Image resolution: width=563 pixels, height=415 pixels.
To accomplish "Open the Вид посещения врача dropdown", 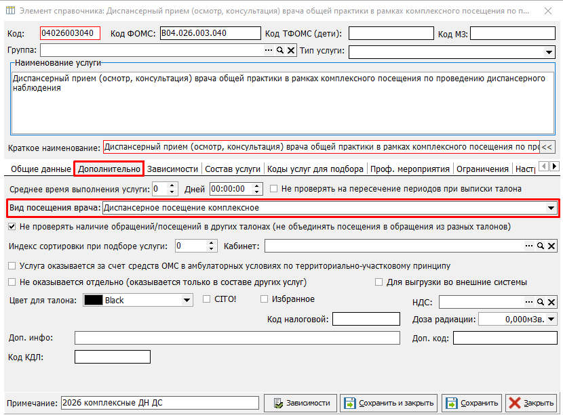I will coord(551,208).
